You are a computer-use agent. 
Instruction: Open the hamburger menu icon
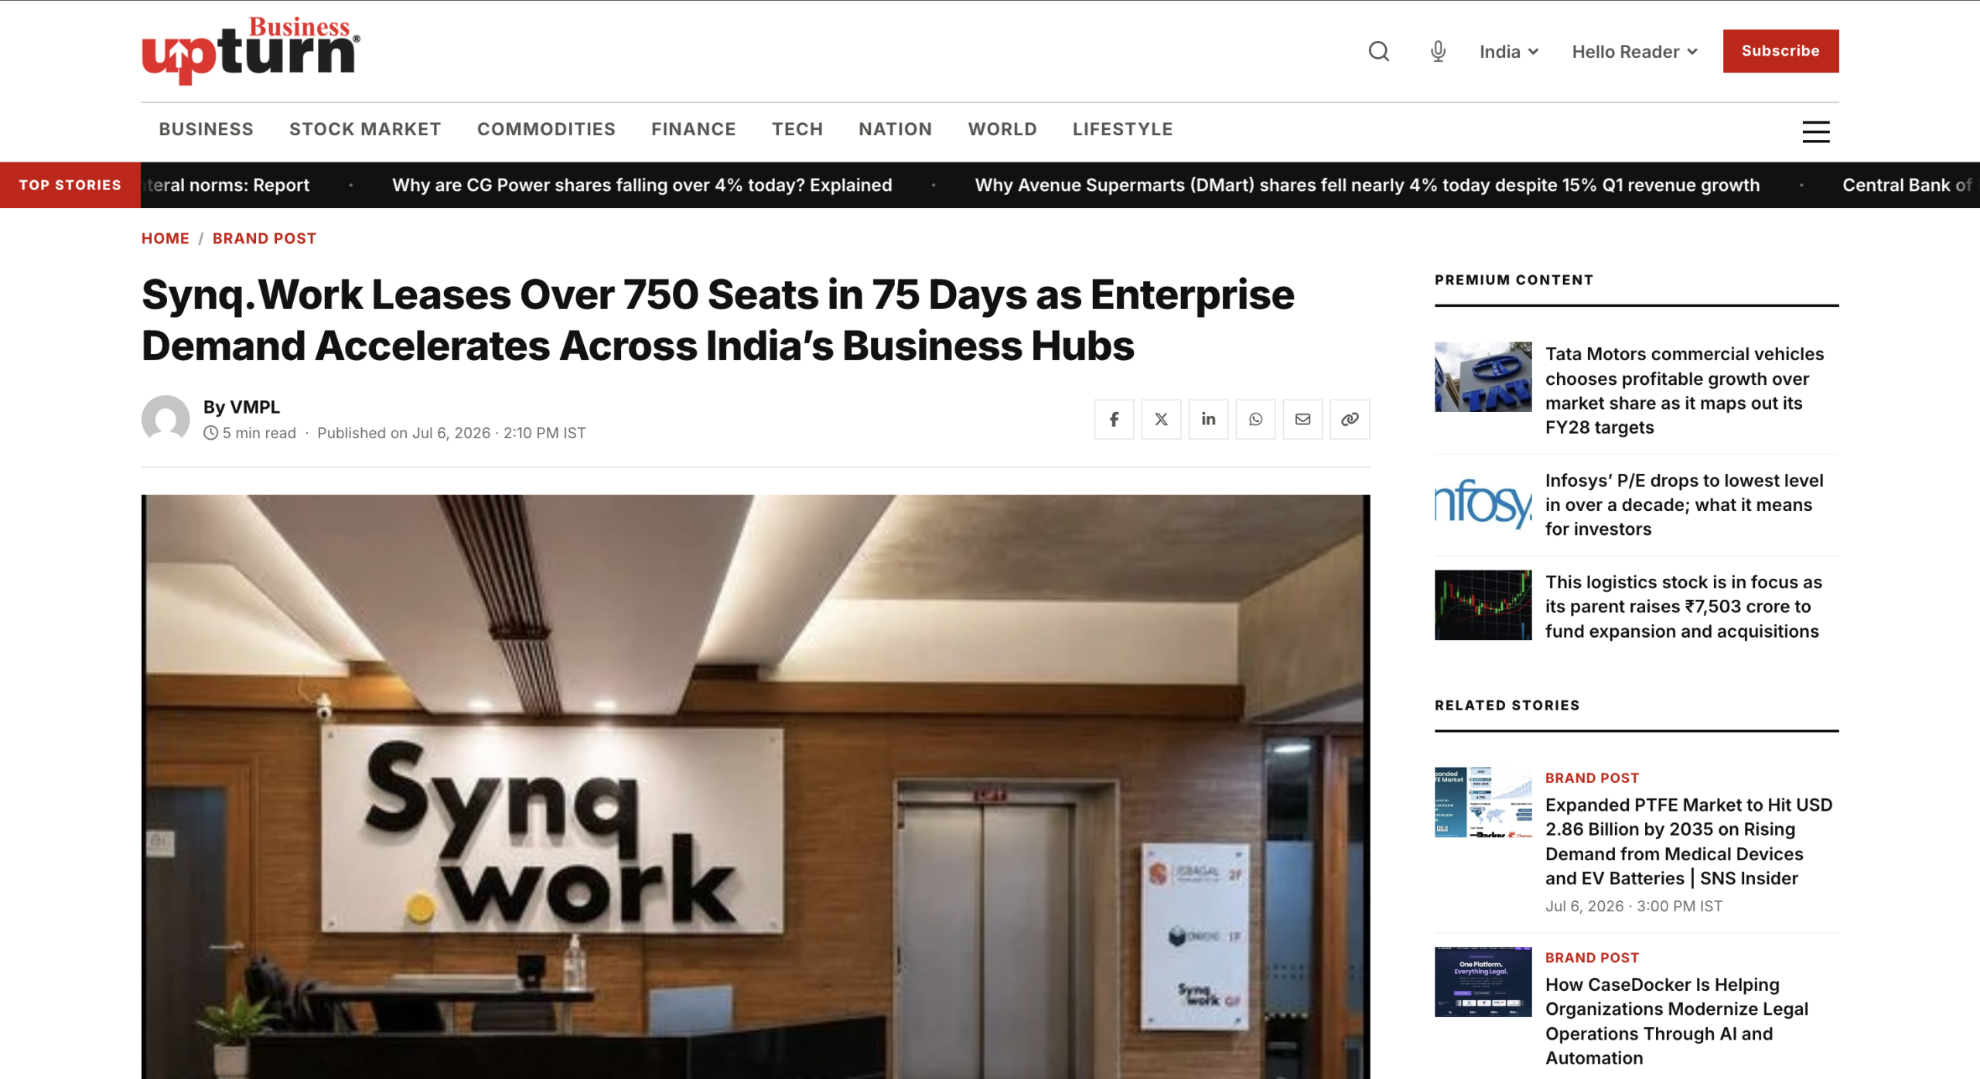(1815, 131)
